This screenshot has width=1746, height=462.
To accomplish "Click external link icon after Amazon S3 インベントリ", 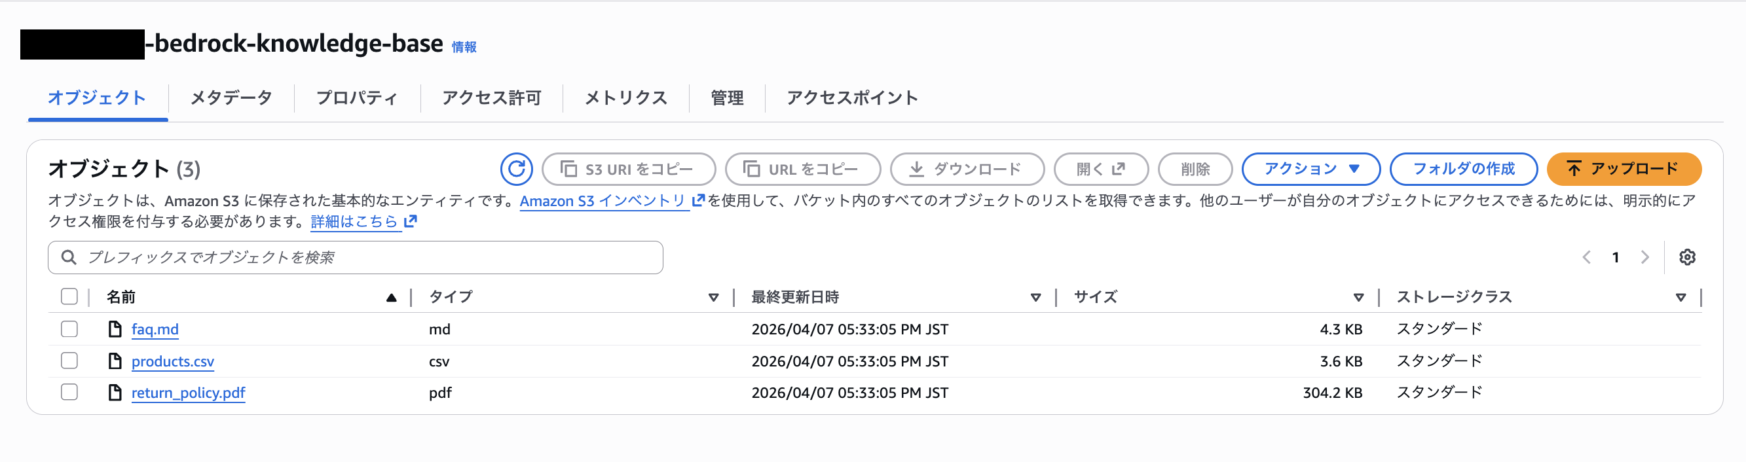I will [698, 200].
